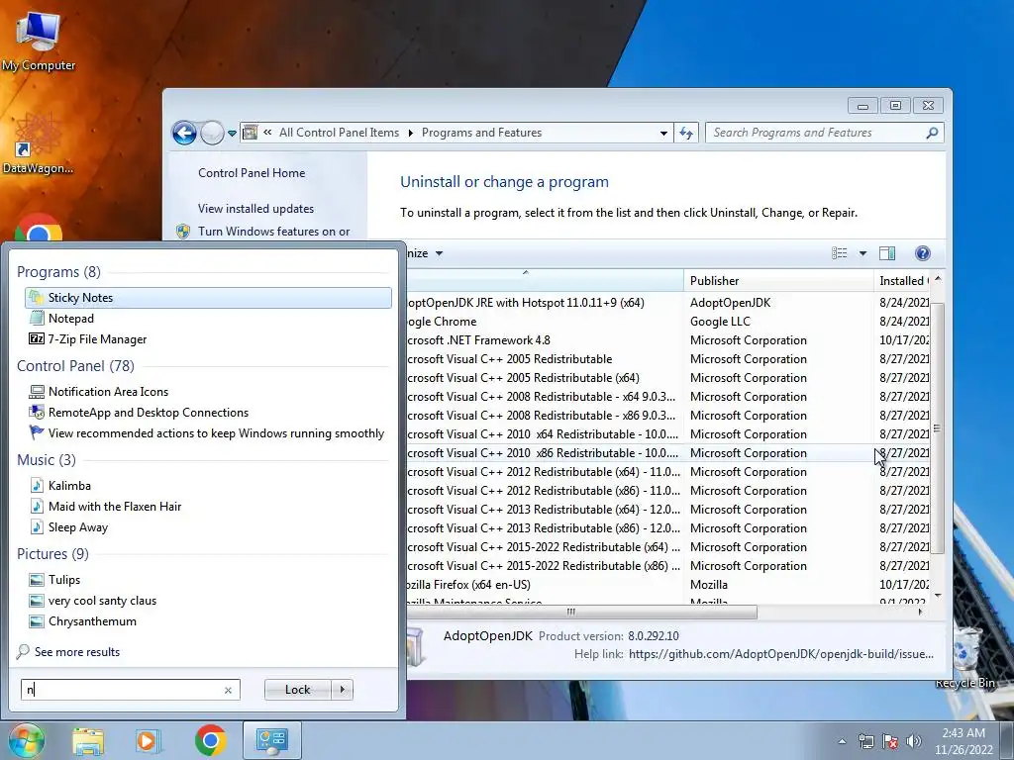Open the Programs and Features help icon
Screen dimensions: 1014x760
pyautogui.click(x=923, y=253)
